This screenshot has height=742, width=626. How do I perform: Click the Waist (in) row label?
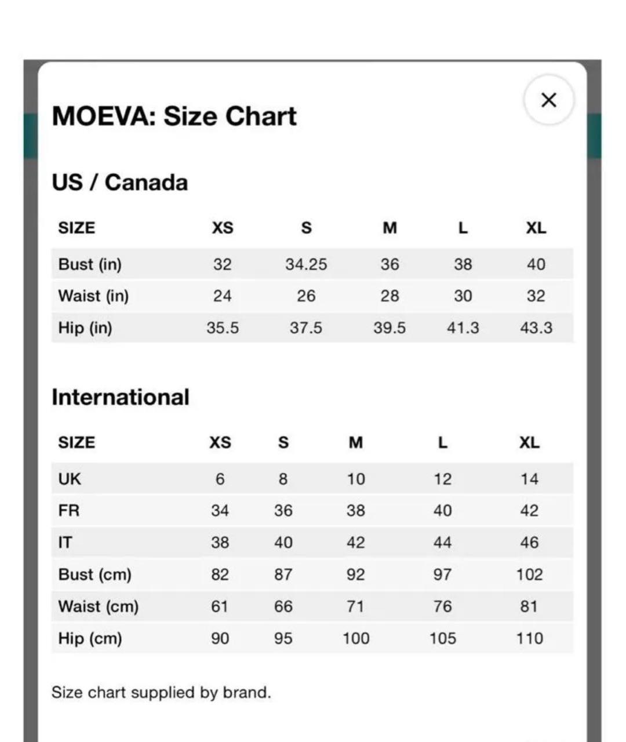click(x=93, y=296)
